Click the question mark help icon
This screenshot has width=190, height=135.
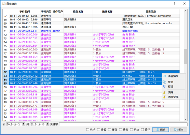(x=175, y=4)
